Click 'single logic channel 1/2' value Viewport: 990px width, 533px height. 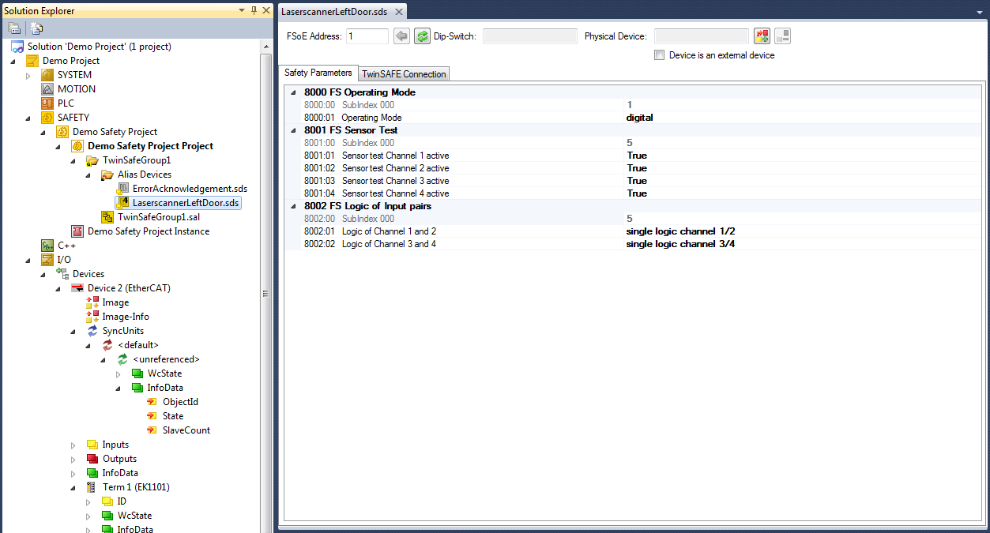pyautogui.click(x=681, y=231)
